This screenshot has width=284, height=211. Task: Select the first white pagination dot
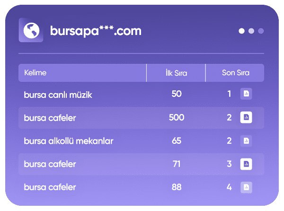[242, 31]
